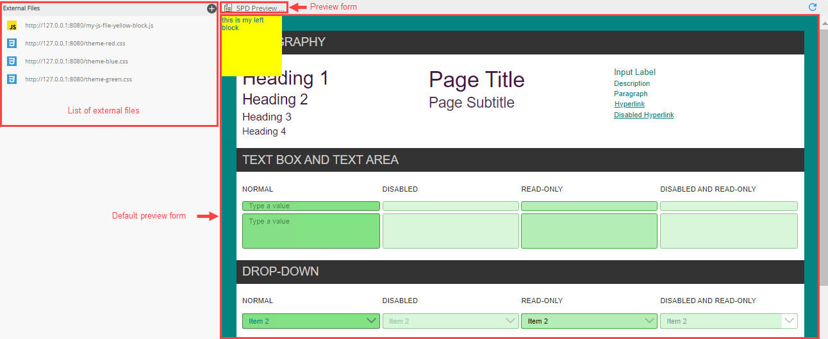Click disabled and read-only text area
Screen dimensions: 828x339
click(x=729, y=231)
